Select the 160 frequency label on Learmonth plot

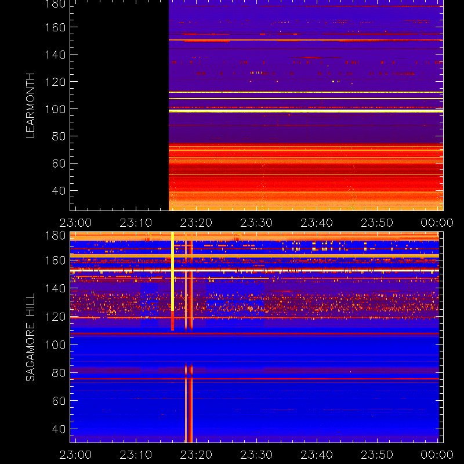55,27
